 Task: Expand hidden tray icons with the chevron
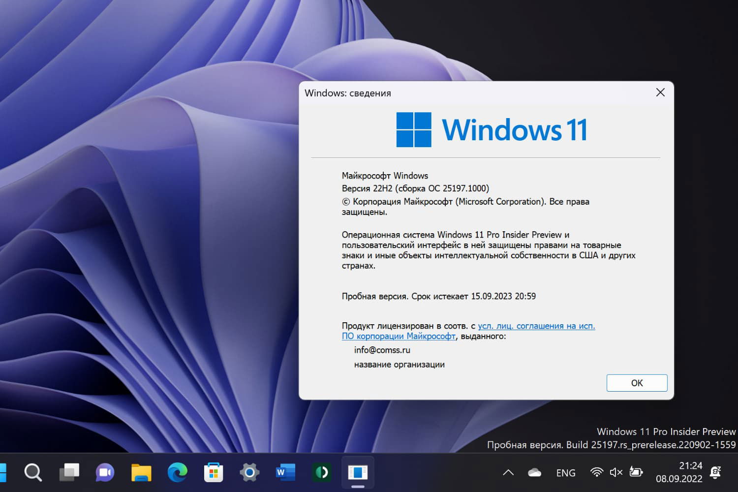(508, 472)
